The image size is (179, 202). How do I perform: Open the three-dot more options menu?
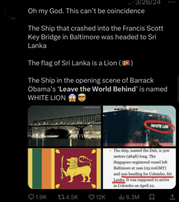tap(172, 2)
